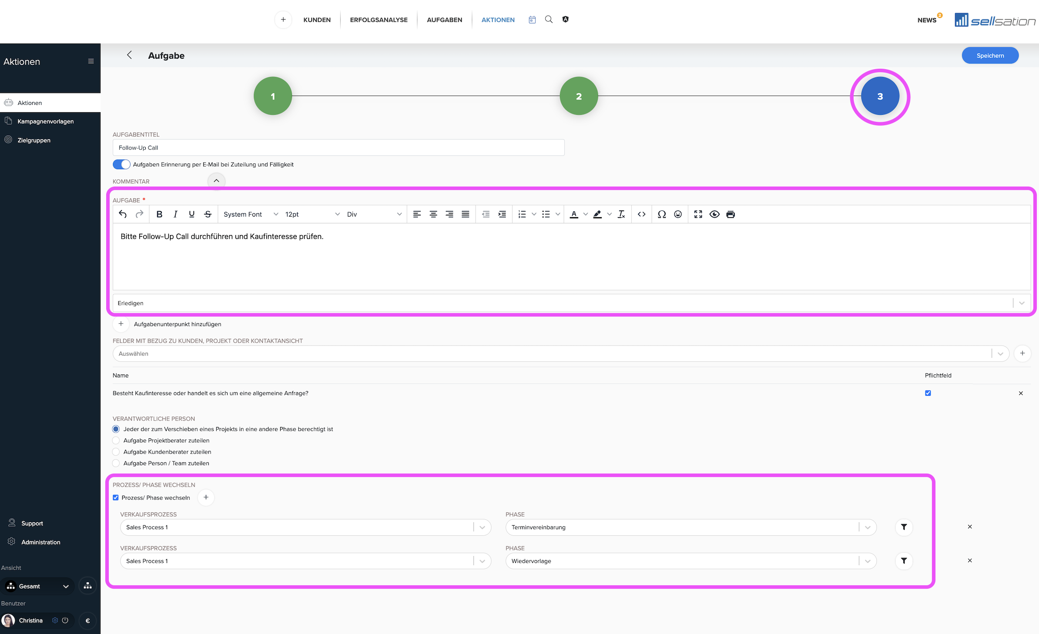This screenshot has height=634, width=1039.
Task: Toggle bold formatting
Action: pyautogui.click(x=159, y=214)
